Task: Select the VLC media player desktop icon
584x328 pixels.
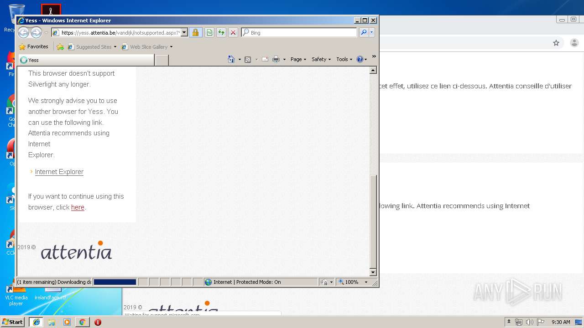Action: coord(16,295)
